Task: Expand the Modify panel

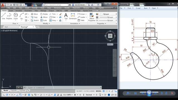Action: [x=46, y=23]
